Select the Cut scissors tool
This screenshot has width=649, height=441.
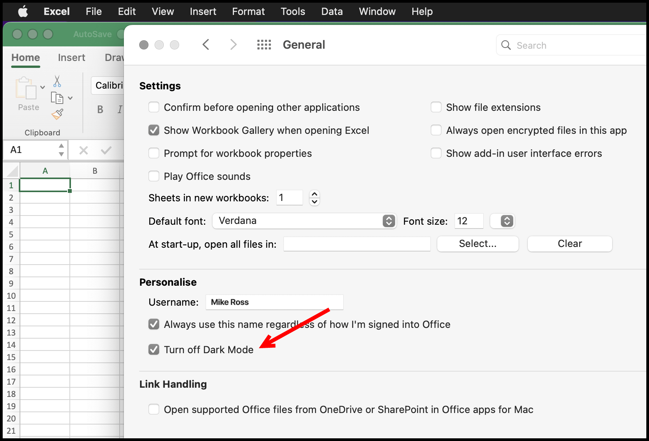pos(57,81)
